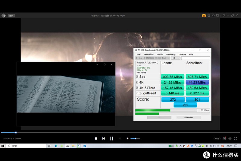The image size is (241, 161).
Task: Click the notebook video frame in small window
Action: [66, 94]
